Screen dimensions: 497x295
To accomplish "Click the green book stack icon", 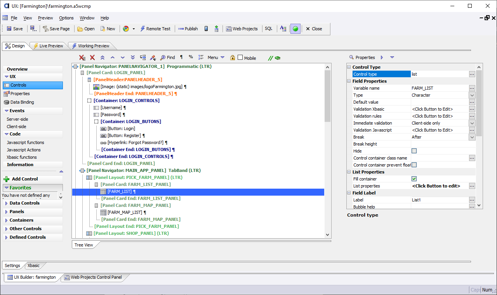I will tap(278, 58).
